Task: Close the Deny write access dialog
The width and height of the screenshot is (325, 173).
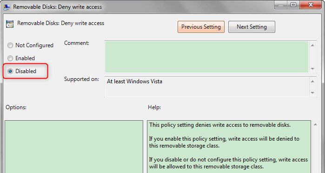Action: (311, 5)
